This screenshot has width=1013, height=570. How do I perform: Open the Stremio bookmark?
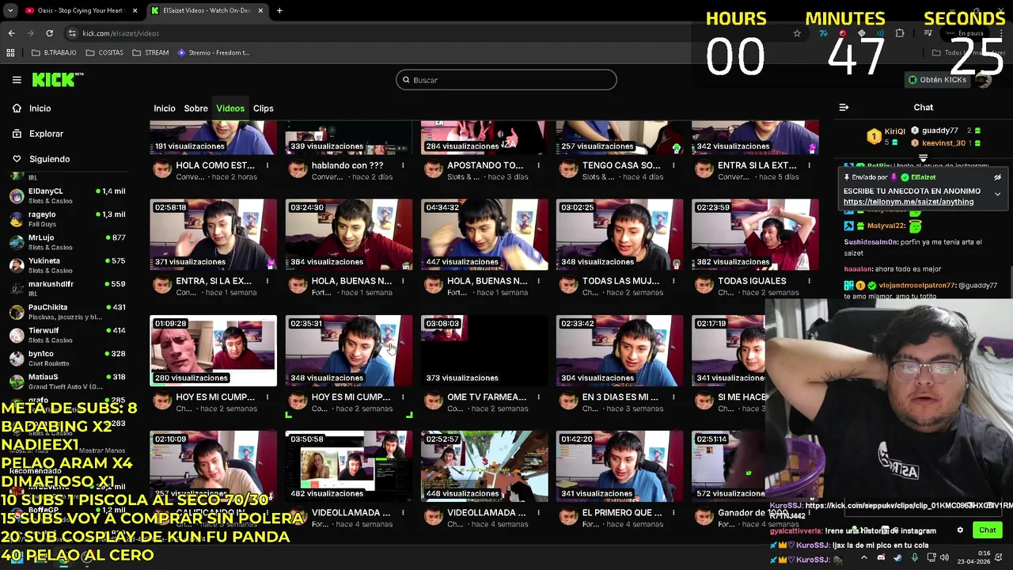click(x=214, y=53)
